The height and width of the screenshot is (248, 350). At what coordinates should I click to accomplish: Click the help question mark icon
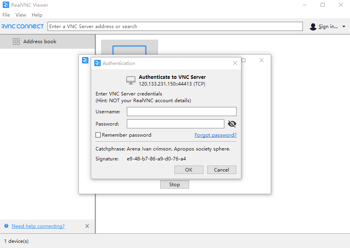pyautogui.click(x=6, y=226)
